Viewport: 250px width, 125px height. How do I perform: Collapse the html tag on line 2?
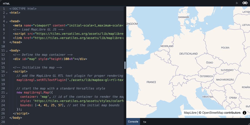coord(7,13)
